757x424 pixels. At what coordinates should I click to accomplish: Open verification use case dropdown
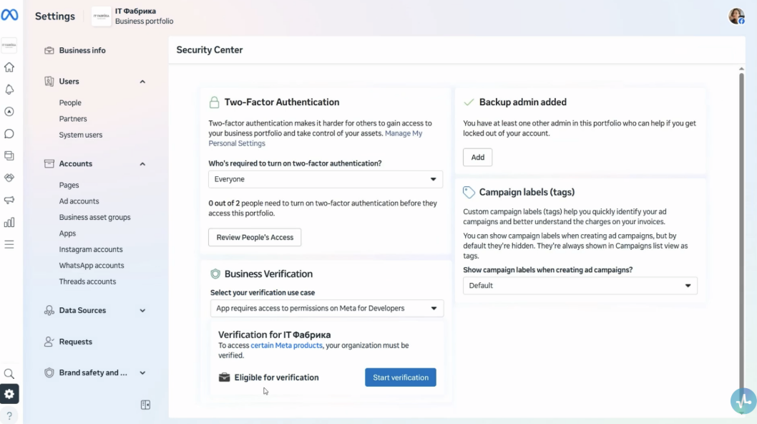click(327, 309)
